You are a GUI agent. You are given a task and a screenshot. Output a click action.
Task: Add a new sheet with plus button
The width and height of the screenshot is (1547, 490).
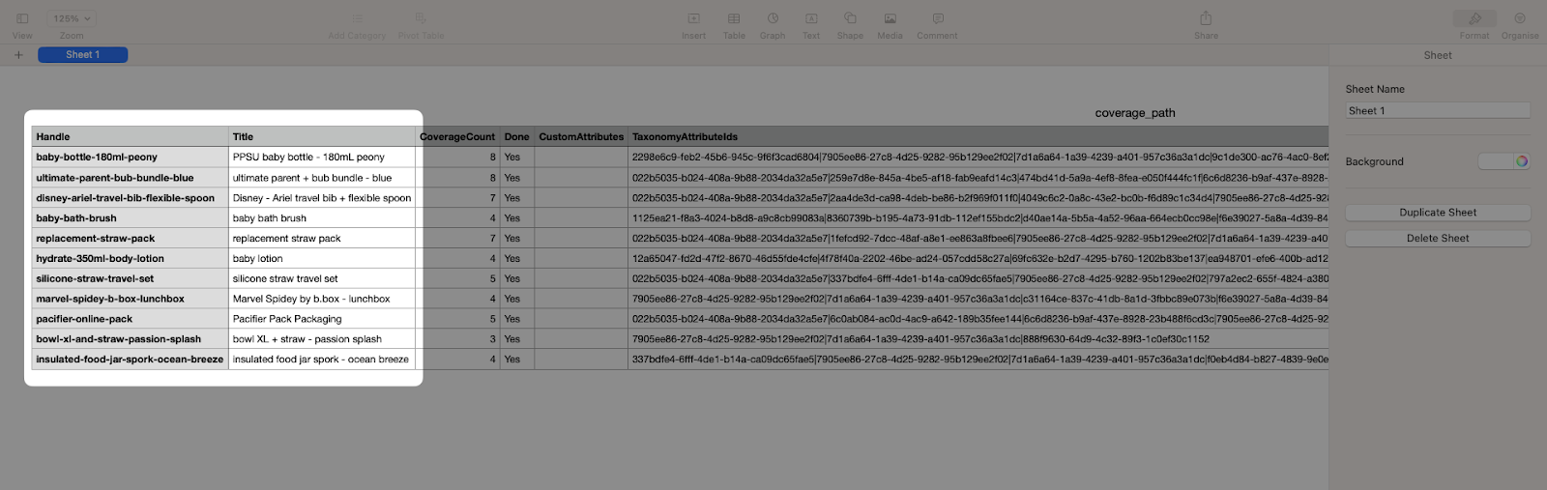pos(18,55)
